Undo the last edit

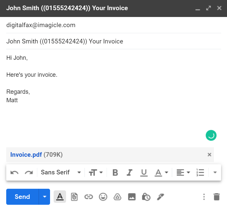click(x=14, y=172)
